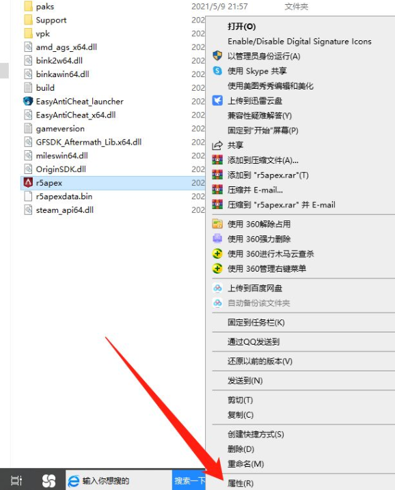
Task: Click the Xunlei cloud upload icon
Action: 217,100
